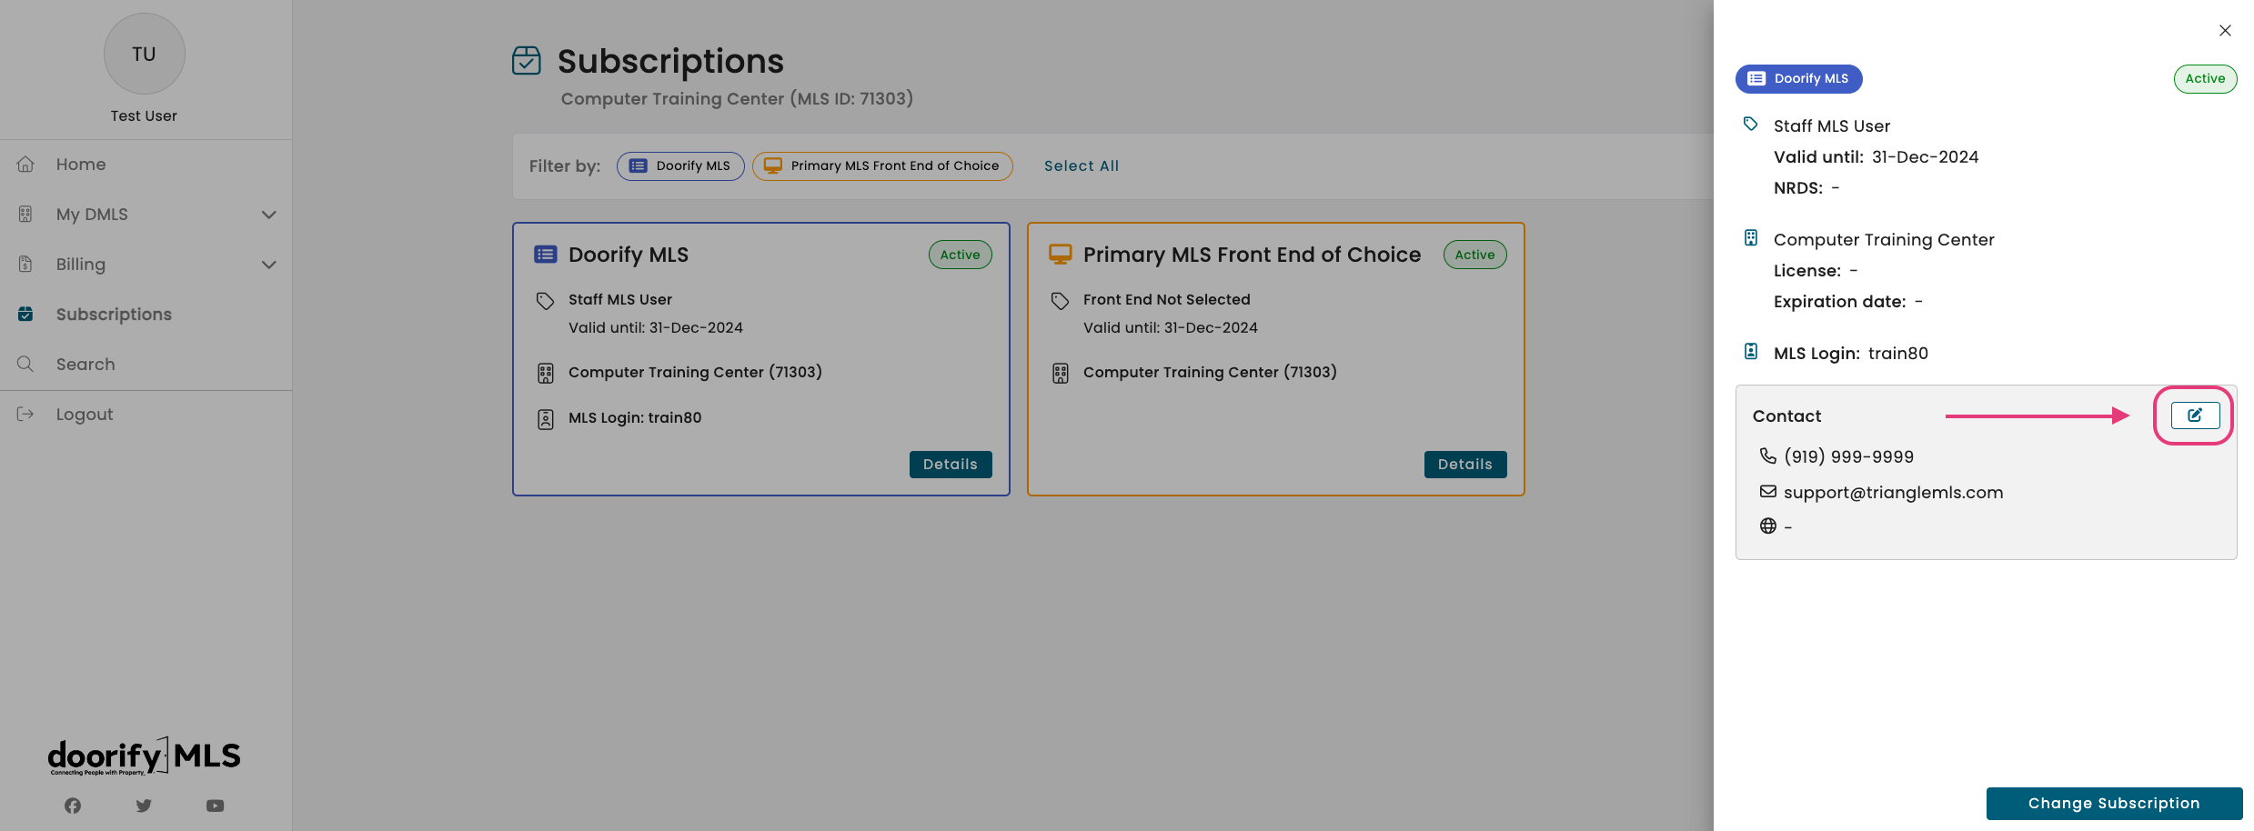Click the Logout arrow icon
Screen dimensions: 2254x831
(x=25, y=415)
